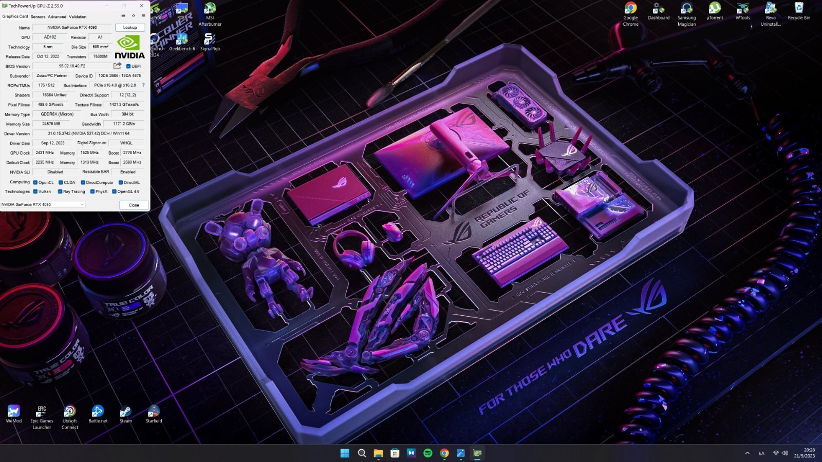Open the MSI Afterburner desktop icon
The width and height of the screenshot is (822, 462).
tap(210, 14)
